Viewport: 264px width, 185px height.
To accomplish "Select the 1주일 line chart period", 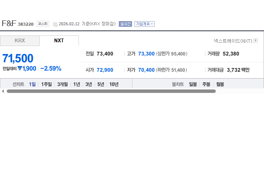I will click(46, 84).
